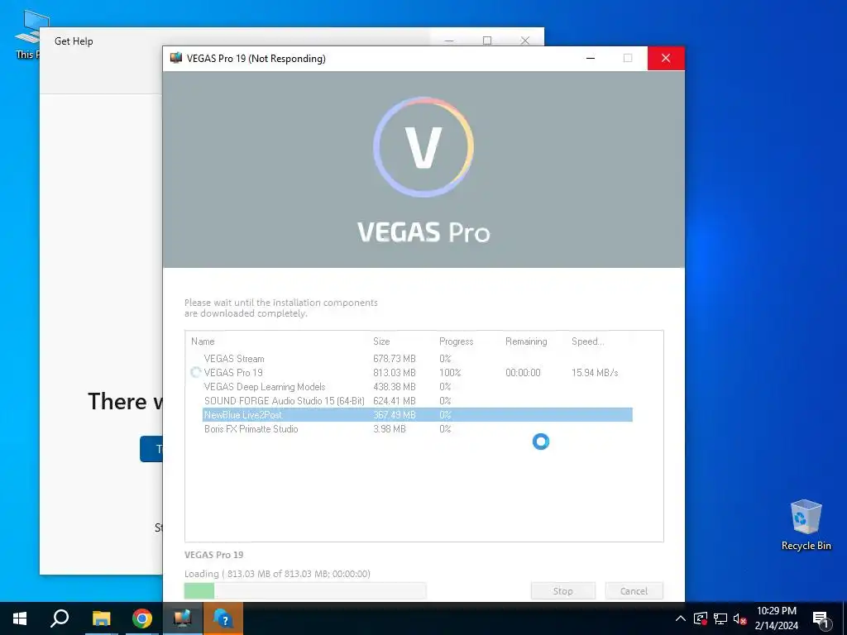847x635 pixels.
Task: Click the download progress bar
Action: [x=305, y=590]
